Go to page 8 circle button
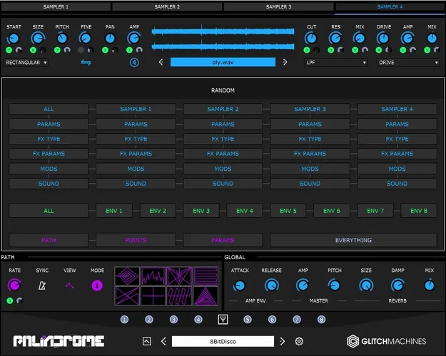 point(321,320)
